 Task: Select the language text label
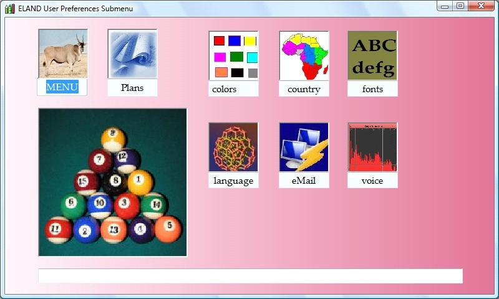[233, 181]
